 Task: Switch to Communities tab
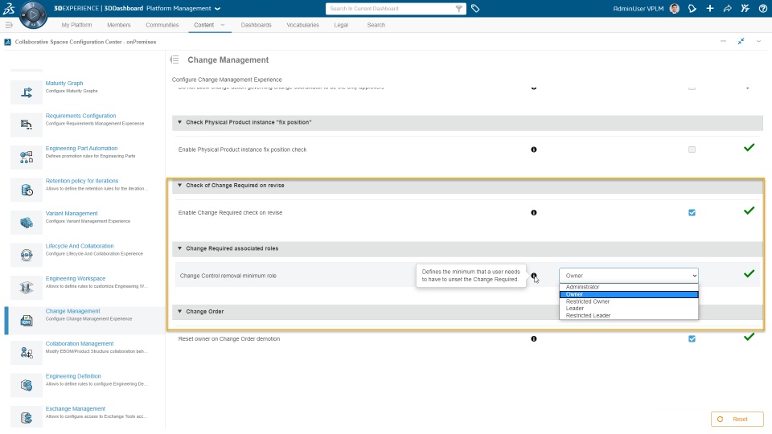[162, 25]
